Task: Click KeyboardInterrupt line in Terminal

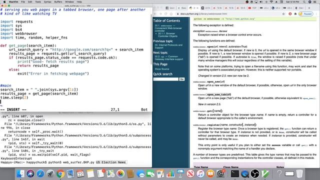Action: (x=16, y=158)
